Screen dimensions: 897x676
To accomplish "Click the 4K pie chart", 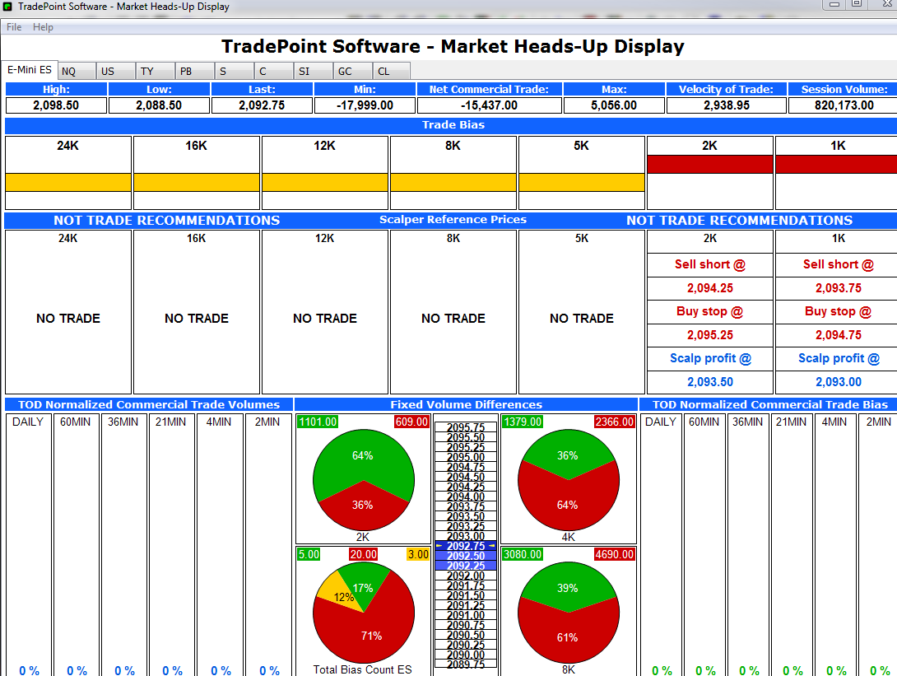I will pyautogui.click(x=568, y=480).
